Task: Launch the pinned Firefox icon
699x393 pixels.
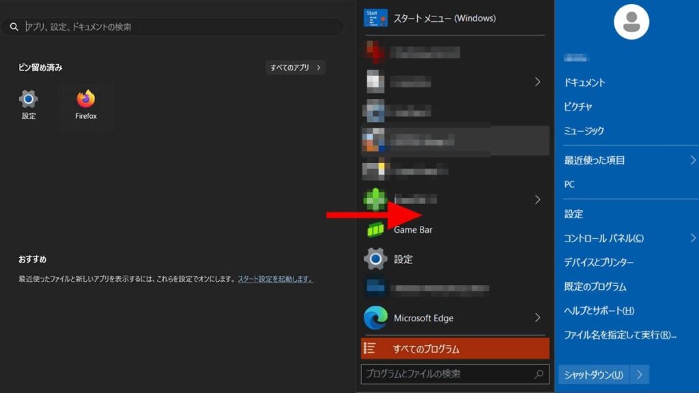Action: point(85,98)
